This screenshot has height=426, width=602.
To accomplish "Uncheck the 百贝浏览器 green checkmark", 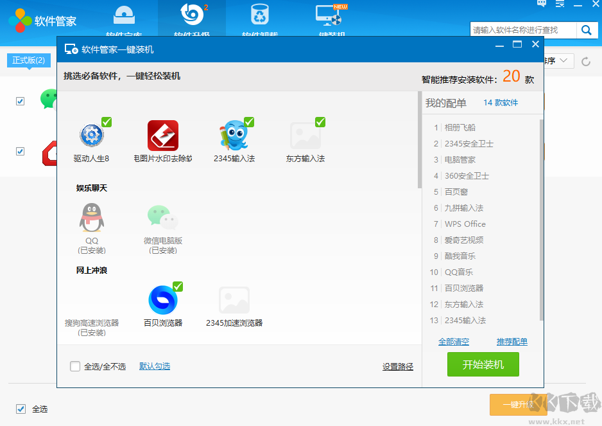I will 178,287.
